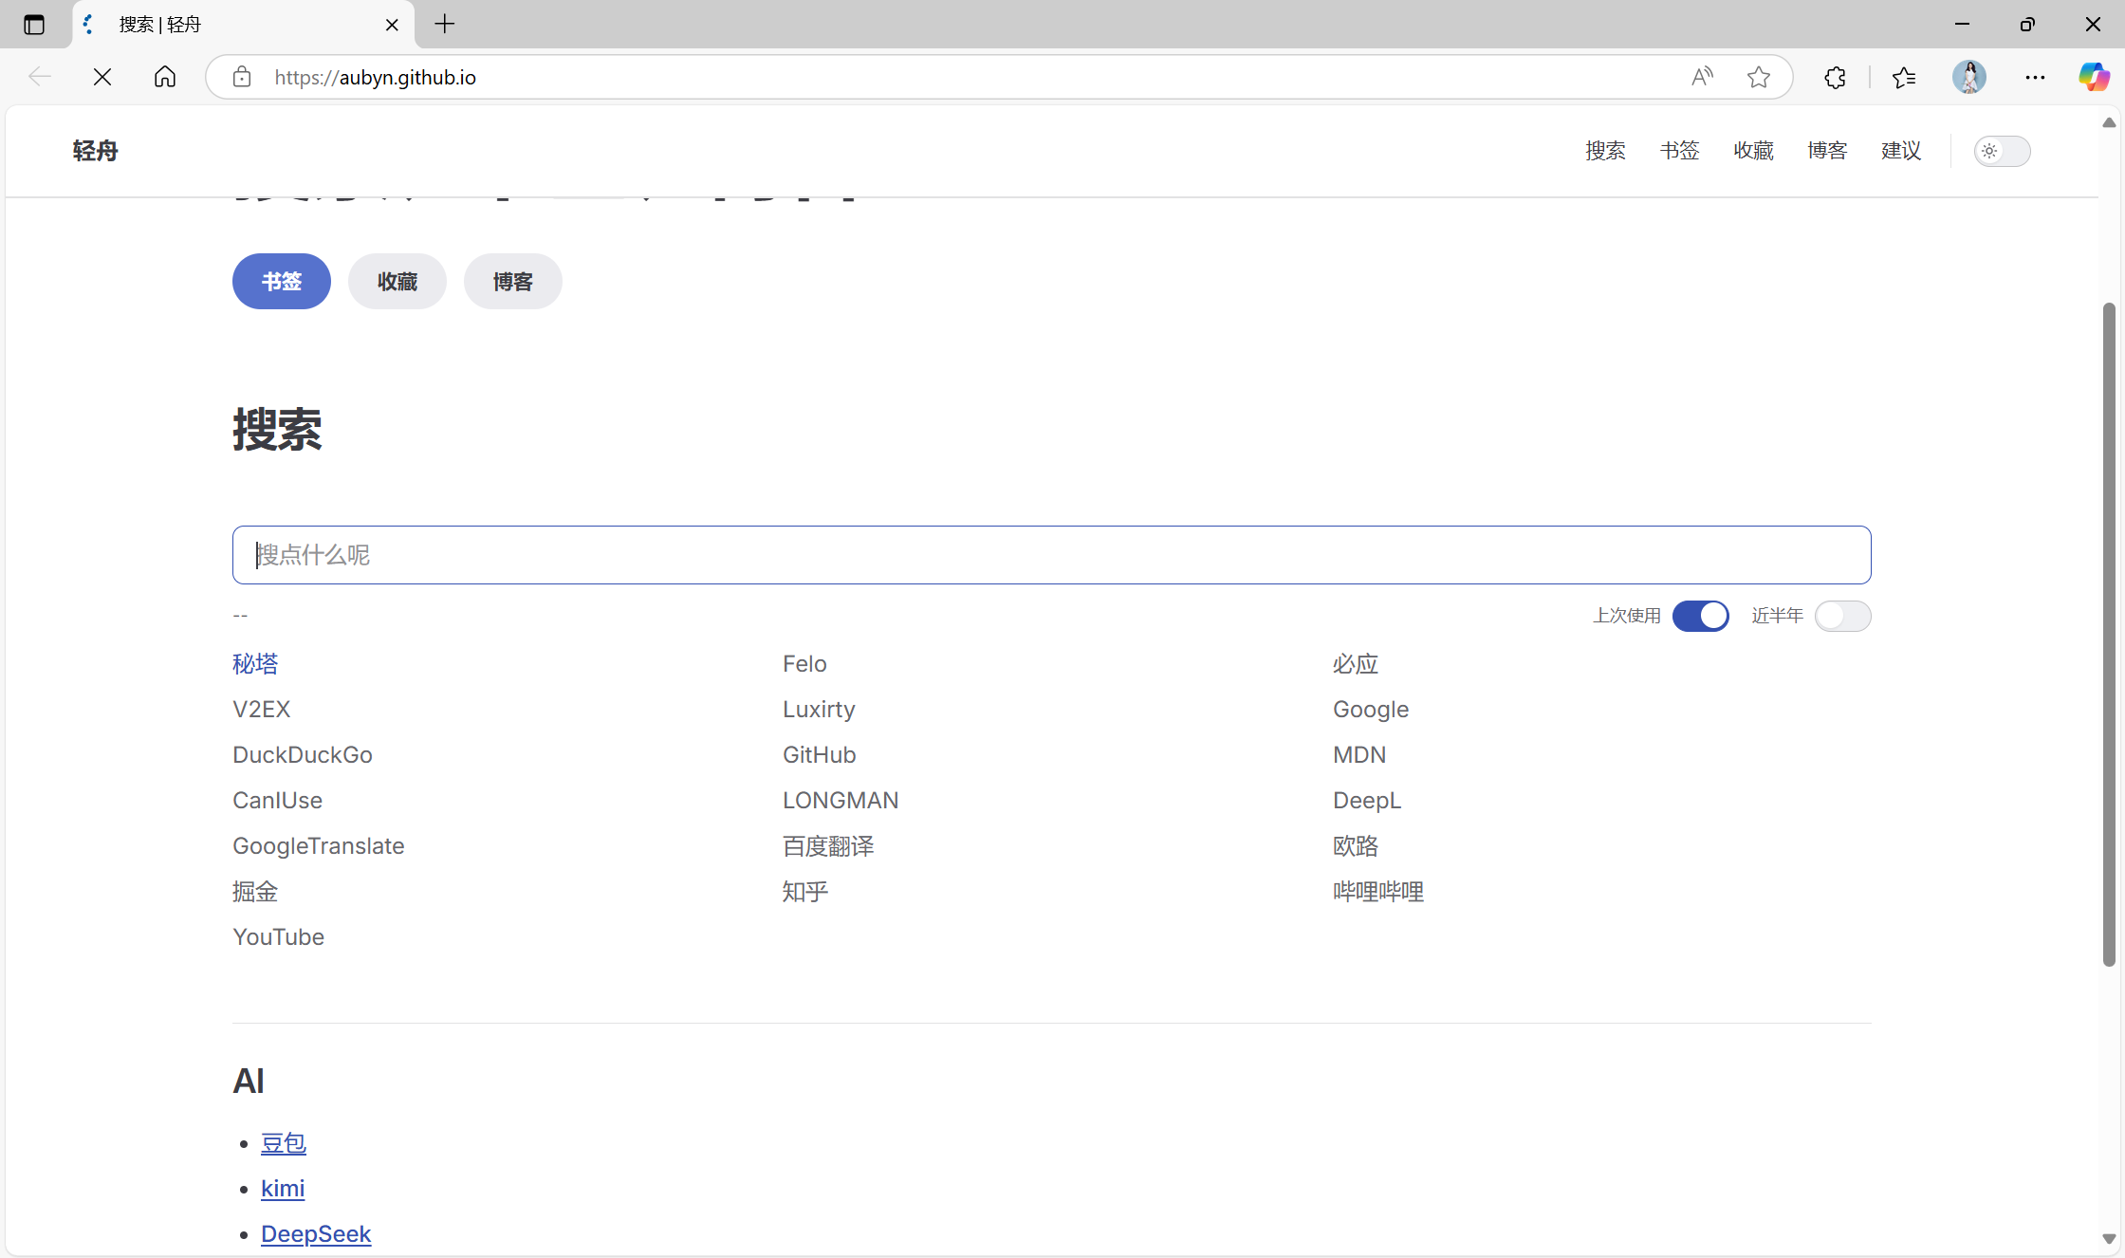Choose 知乎 search option
Screen dimensions: 2125x1258
pos(805,892)
